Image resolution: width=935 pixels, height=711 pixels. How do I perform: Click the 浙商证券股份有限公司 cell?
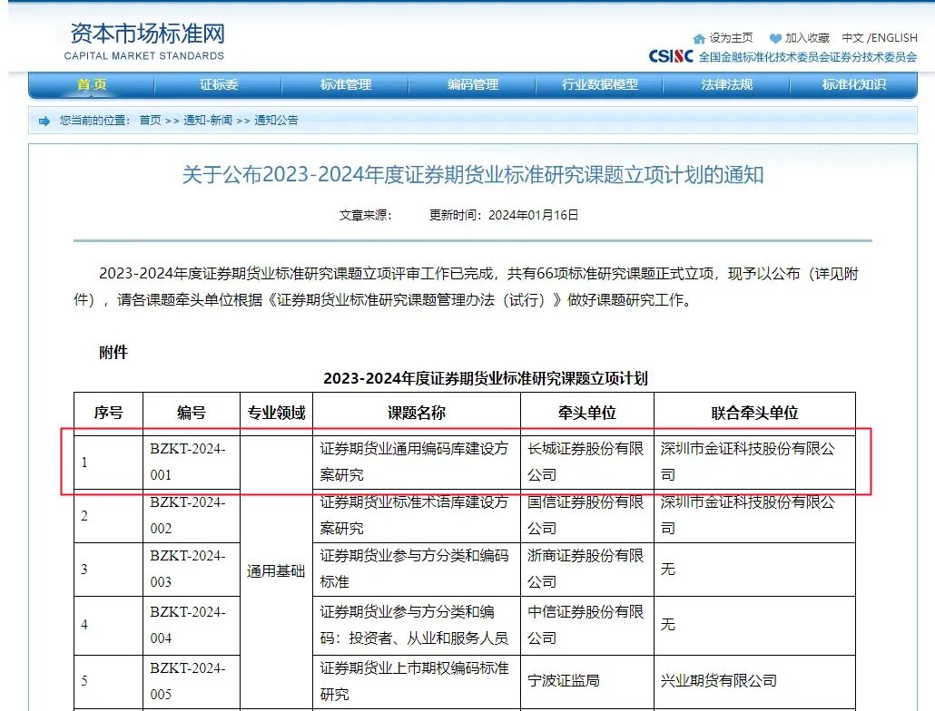pyautogui.click(x=586, y=569)
